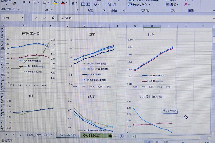Click the add new sheet plus button
Screen dimensions: 215x143
121,136
